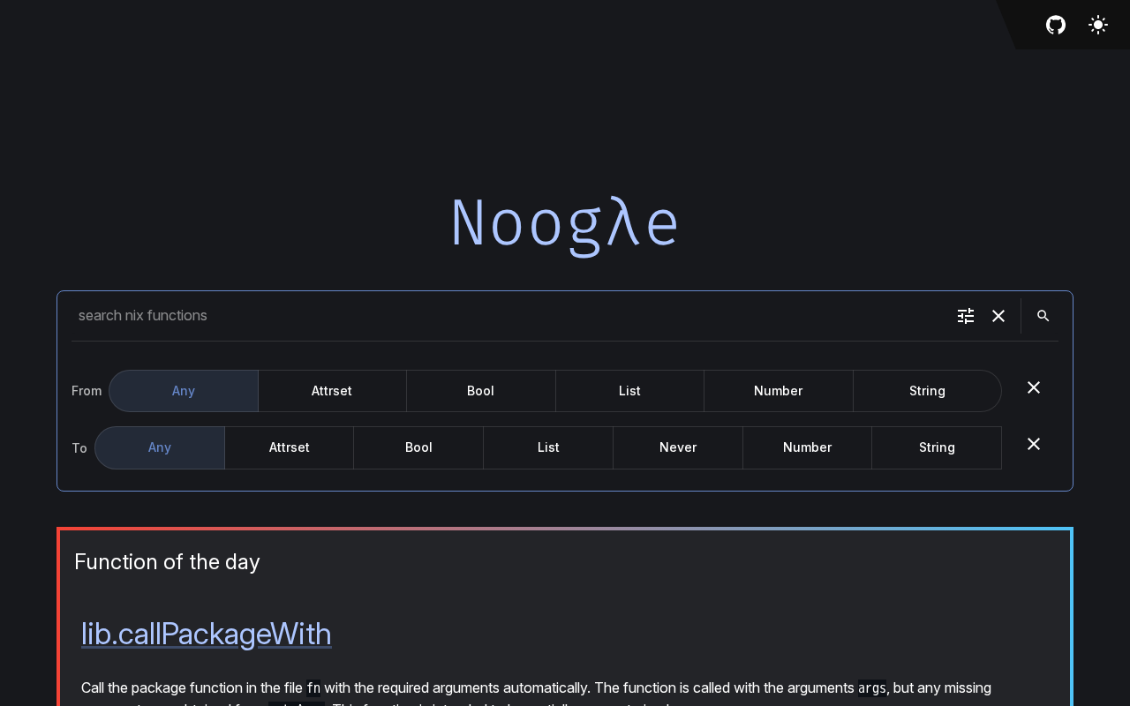Screen dimensions: 1130x706
Task: Choose Bool as the From type
Action: [480, 391]
